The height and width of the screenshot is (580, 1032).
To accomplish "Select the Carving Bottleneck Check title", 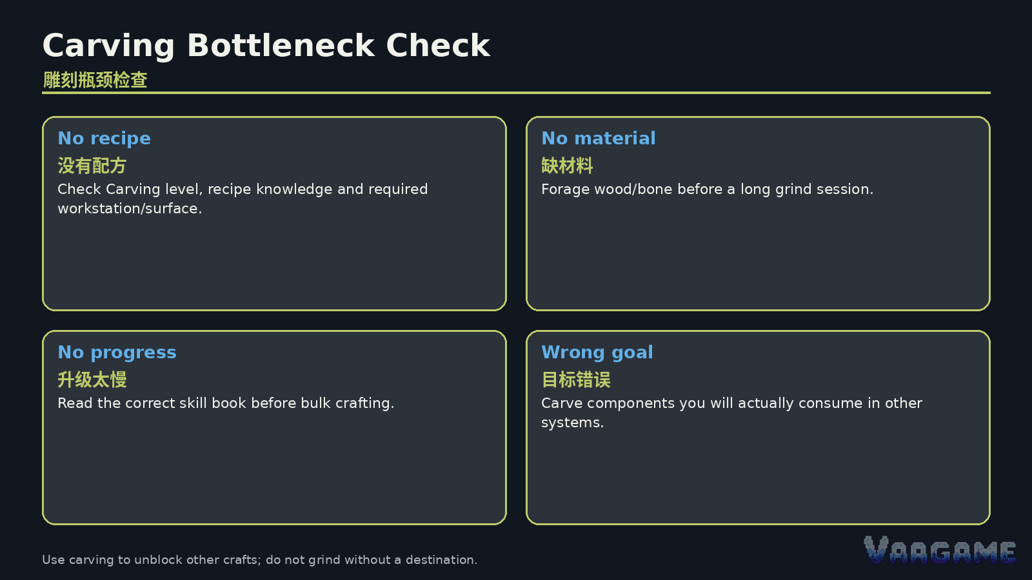I will coord(266,46).
